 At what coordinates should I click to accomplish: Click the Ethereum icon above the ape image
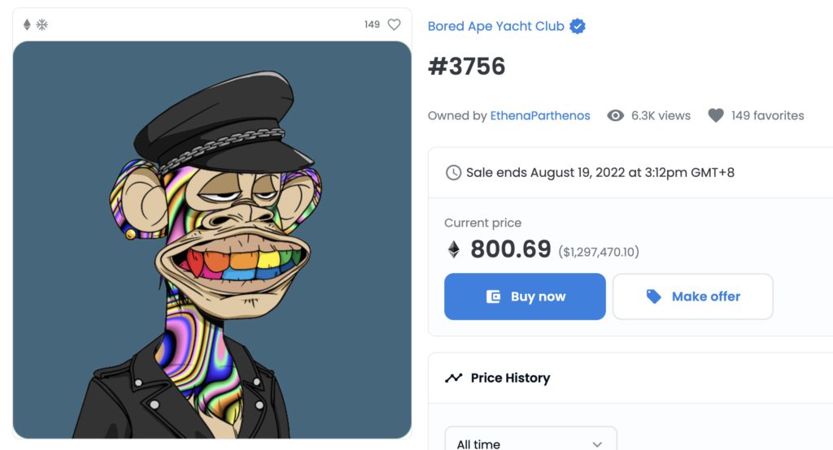pos(27,24)
